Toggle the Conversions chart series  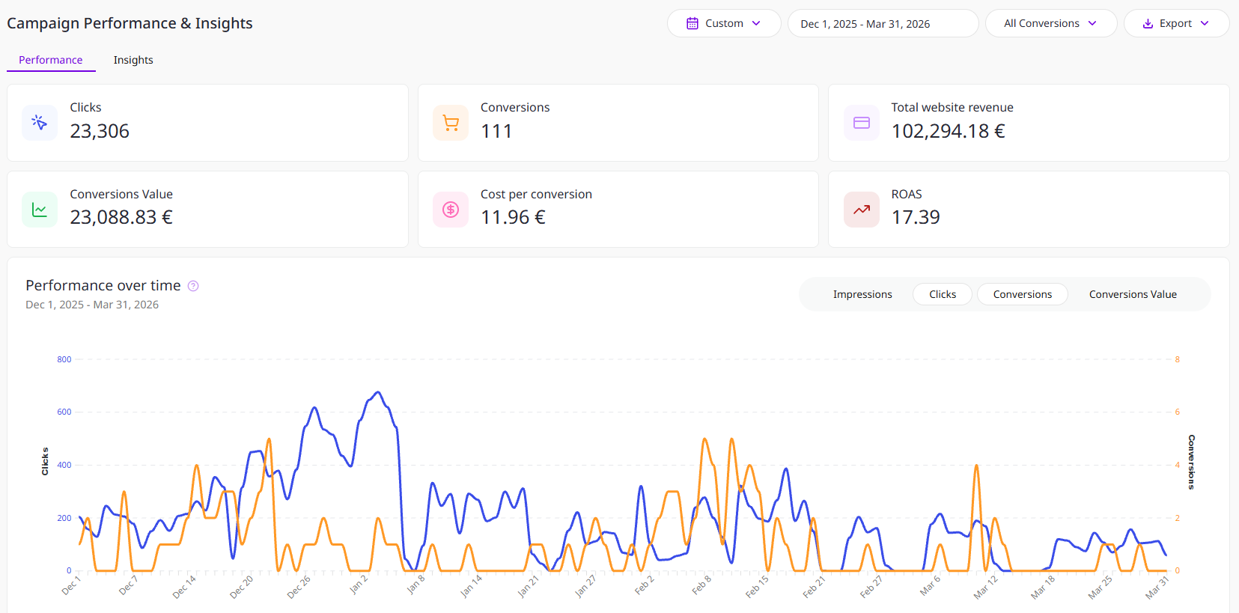coord(1023,294)
